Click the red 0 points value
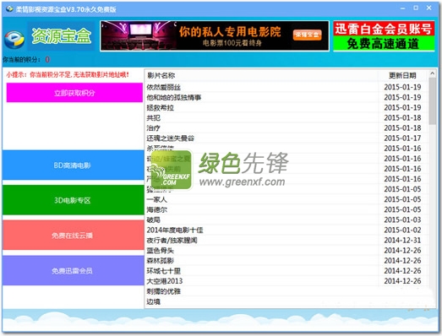Image resolution: width=442 pixels, height=336 pixels. (47, 59)
